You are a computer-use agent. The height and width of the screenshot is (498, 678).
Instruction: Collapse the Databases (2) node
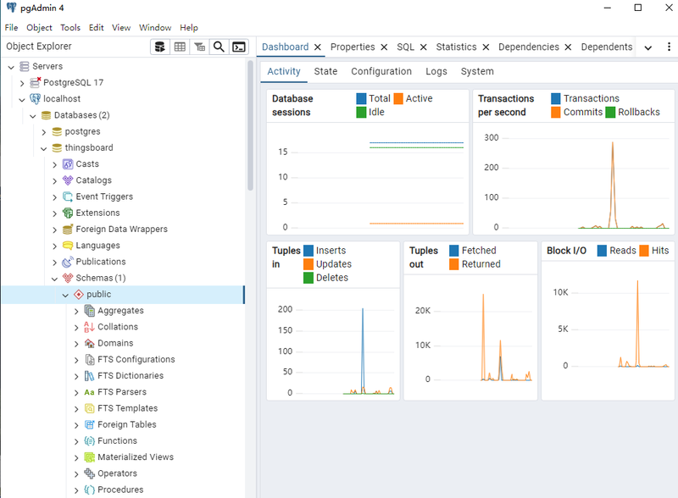33,116
